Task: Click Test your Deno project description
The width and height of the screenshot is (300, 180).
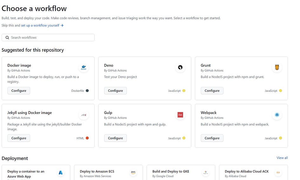Action: click(121, 77)
